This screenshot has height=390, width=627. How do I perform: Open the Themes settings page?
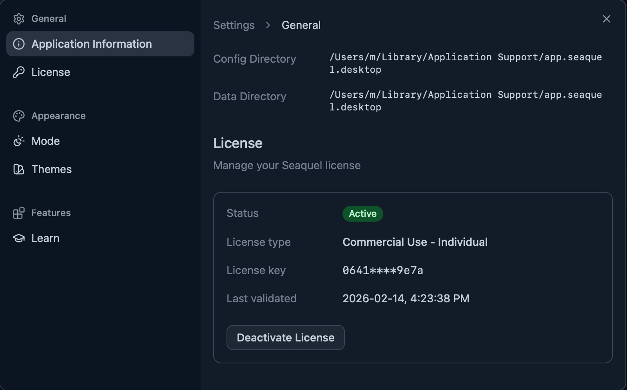(52, 169)
